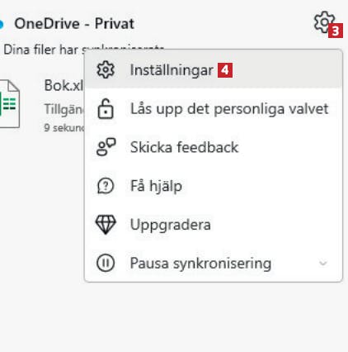The width and height of the screenshot is (348, 352).
Task: Click the red number 3 badge
Action: 336,31
